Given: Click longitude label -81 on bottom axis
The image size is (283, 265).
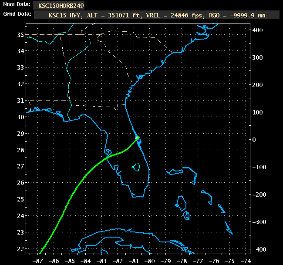Looking at the screenshot, I should (x=134, y=261).
